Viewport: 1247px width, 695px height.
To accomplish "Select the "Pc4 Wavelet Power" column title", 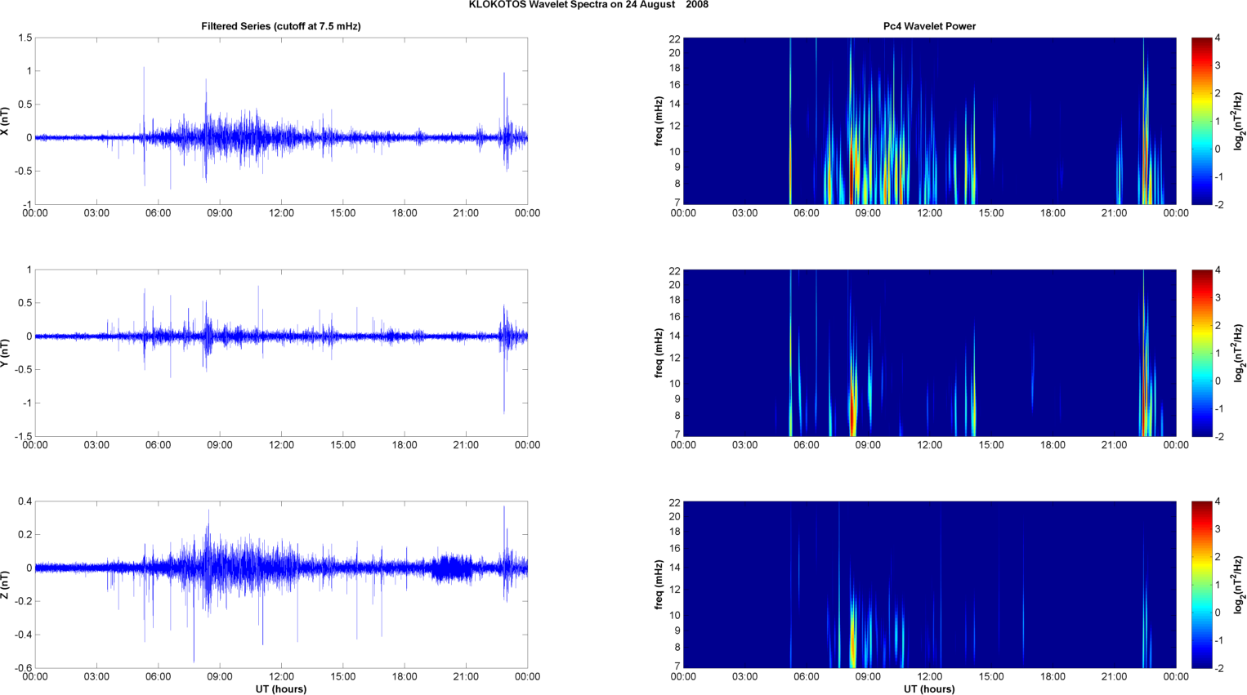I will pyautogui.click(x=929, y=26).
